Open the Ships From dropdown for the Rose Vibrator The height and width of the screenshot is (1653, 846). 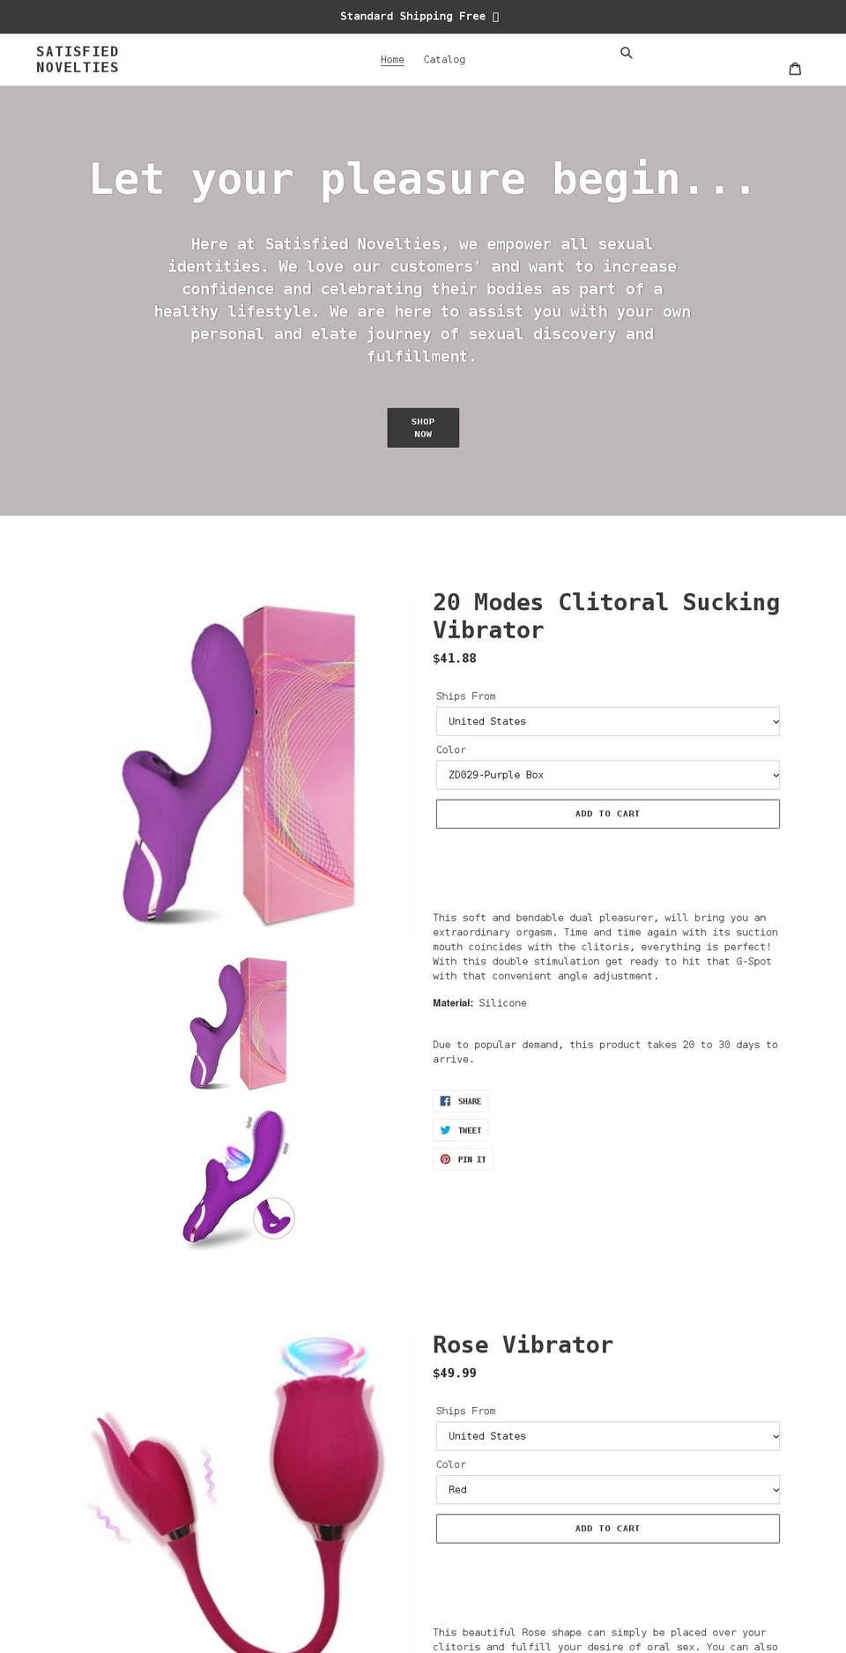tap(606, 1435)
